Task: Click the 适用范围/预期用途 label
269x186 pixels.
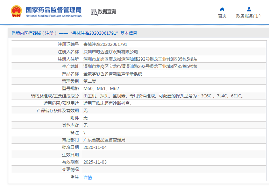Action: [x=61, y=103]
